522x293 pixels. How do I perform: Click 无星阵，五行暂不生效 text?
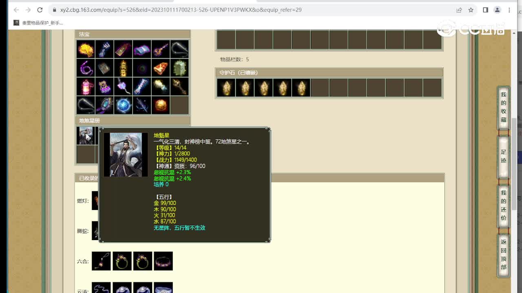(x=179, y=228)
